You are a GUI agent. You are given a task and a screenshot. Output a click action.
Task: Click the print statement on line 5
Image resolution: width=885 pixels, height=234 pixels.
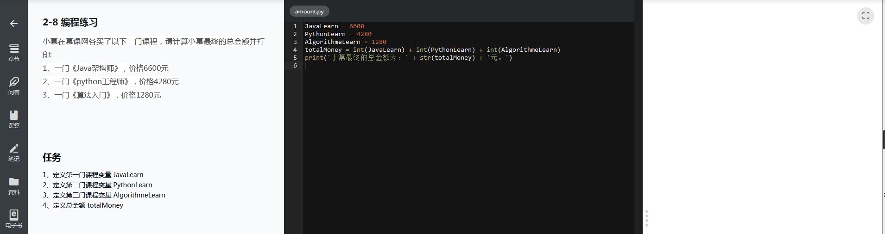408,58
